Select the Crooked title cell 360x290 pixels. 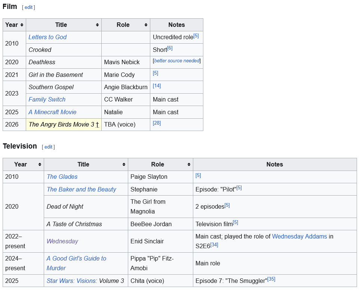point(64,50)
